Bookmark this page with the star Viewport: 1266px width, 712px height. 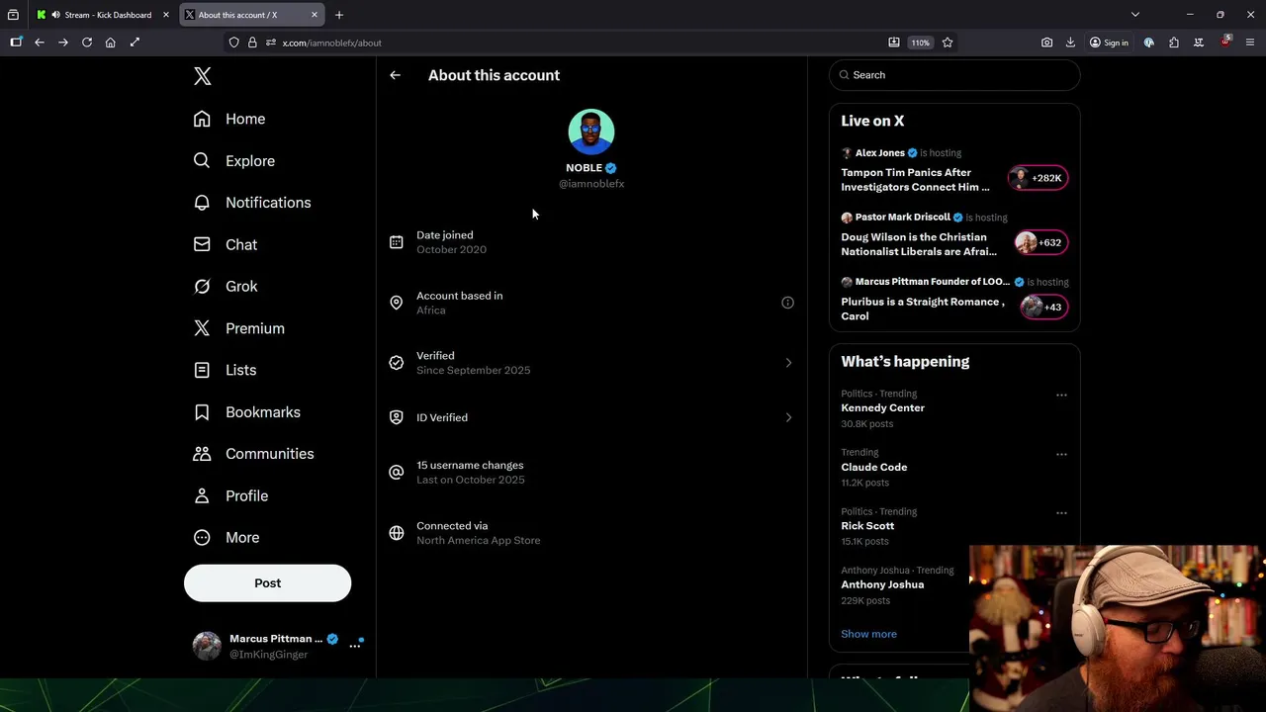pos(948,43)
